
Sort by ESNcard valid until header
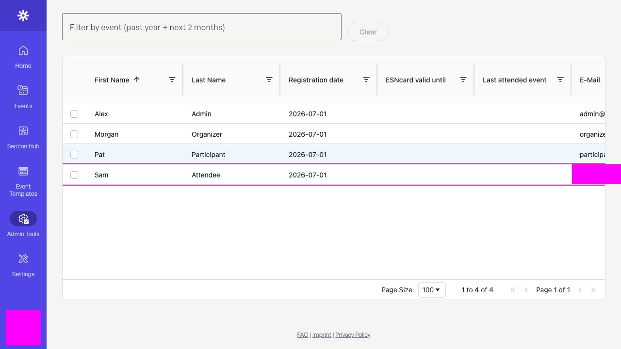point(416,80)
